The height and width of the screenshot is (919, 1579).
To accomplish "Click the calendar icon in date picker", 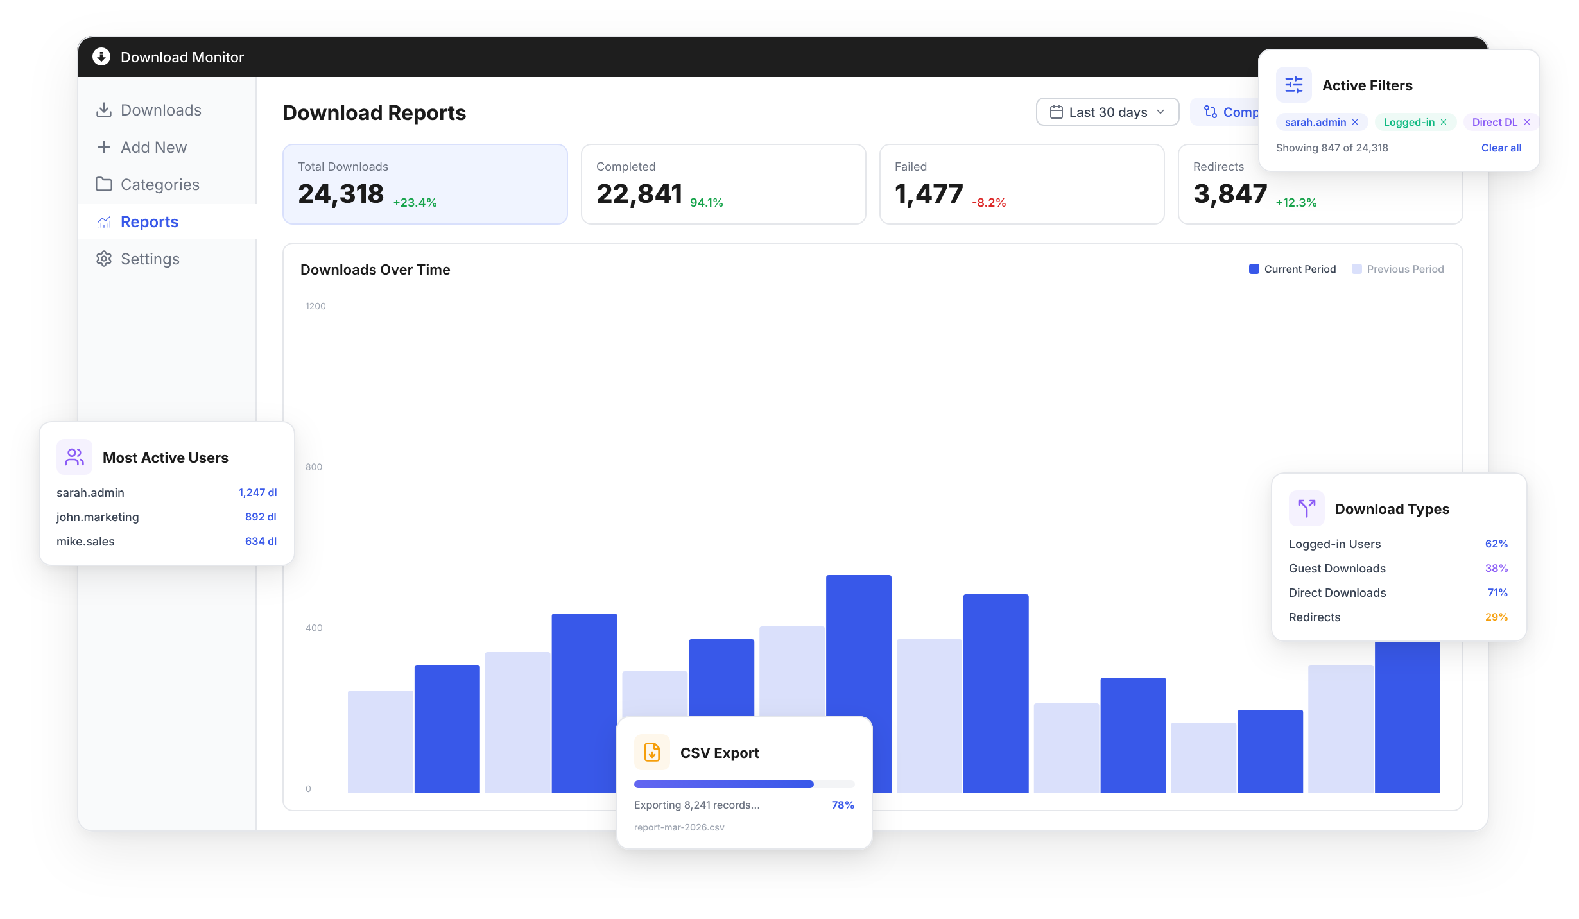I will 1056,112.
